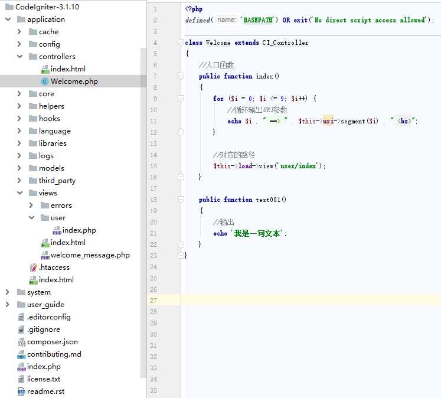Click the cache folder icon

pos(33,31)
